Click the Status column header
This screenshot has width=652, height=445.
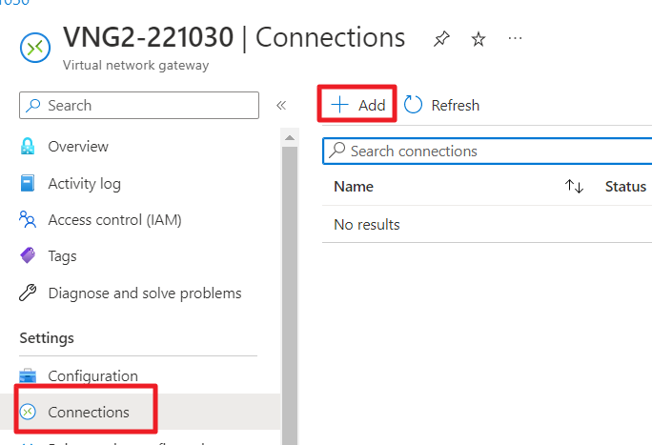[625, 187]
